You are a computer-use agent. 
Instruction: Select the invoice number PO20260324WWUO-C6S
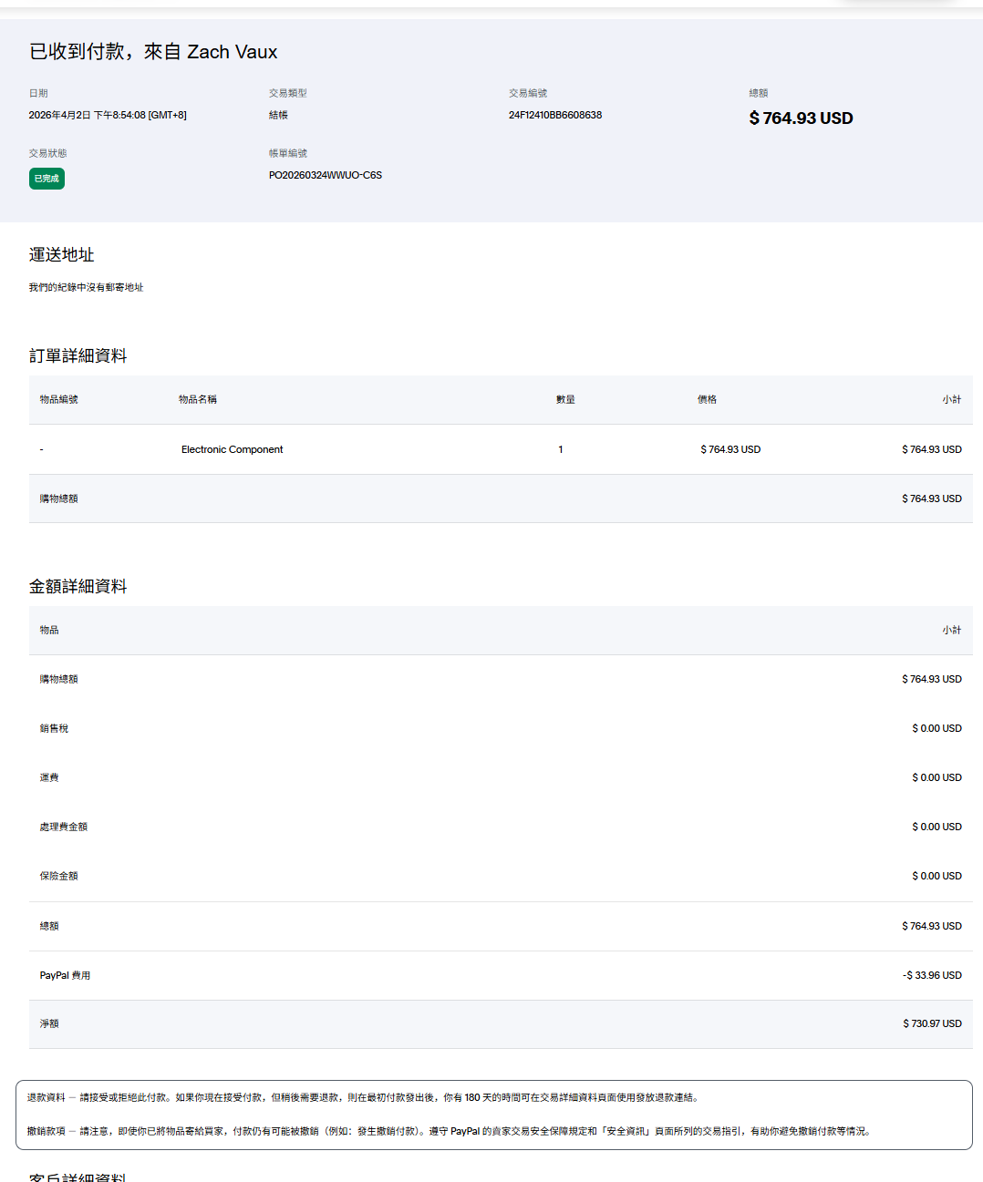pyautogui.click(x=325, y=175)
